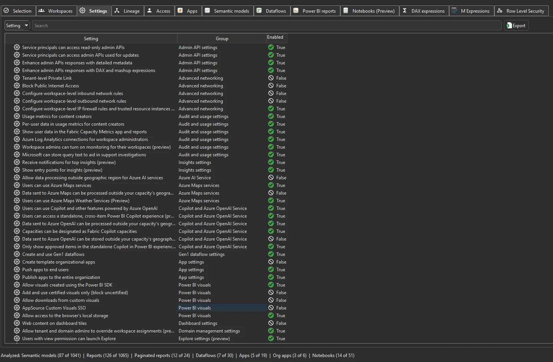Image resolution: width=553 pixels, height=362 pixels.
Task: Switch to the Workspaces tab
Action: pos(56,11)
